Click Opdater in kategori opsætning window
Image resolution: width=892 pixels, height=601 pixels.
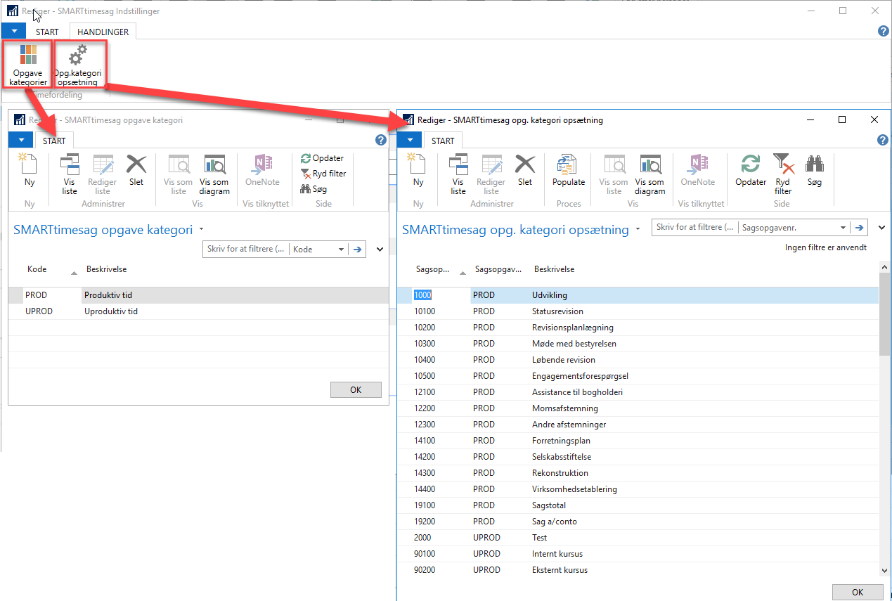(x=751, y=172)
